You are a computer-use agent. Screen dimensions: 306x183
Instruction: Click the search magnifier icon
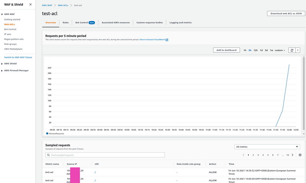49,155
